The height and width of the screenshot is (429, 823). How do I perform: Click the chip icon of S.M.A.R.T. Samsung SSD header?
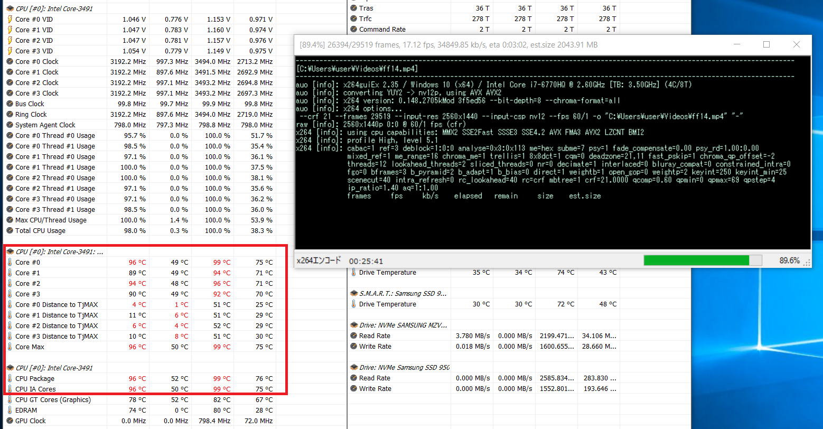[x=353, y=293]
